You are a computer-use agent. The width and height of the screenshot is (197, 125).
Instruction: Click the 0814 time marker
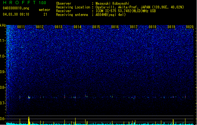click(x=77, y=27)
